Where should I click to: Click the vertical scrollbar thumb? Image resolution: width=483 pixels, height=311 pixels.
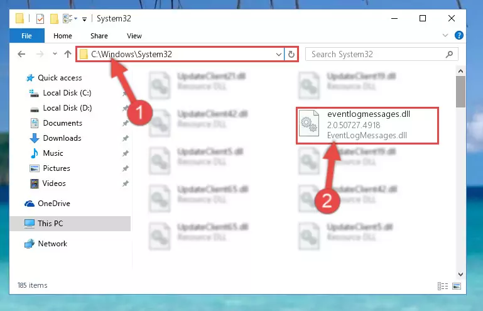pos(460,92)
